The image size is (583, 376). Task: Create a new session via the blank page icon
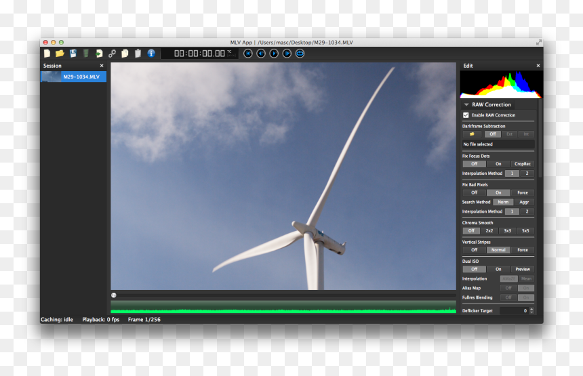pos(47,54)
